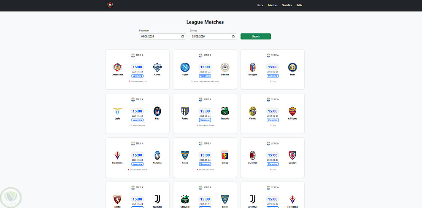Viewport: 422px width, 208px height.
Task: Open the Date to calendar picker icon
Action: click(233, 37)
